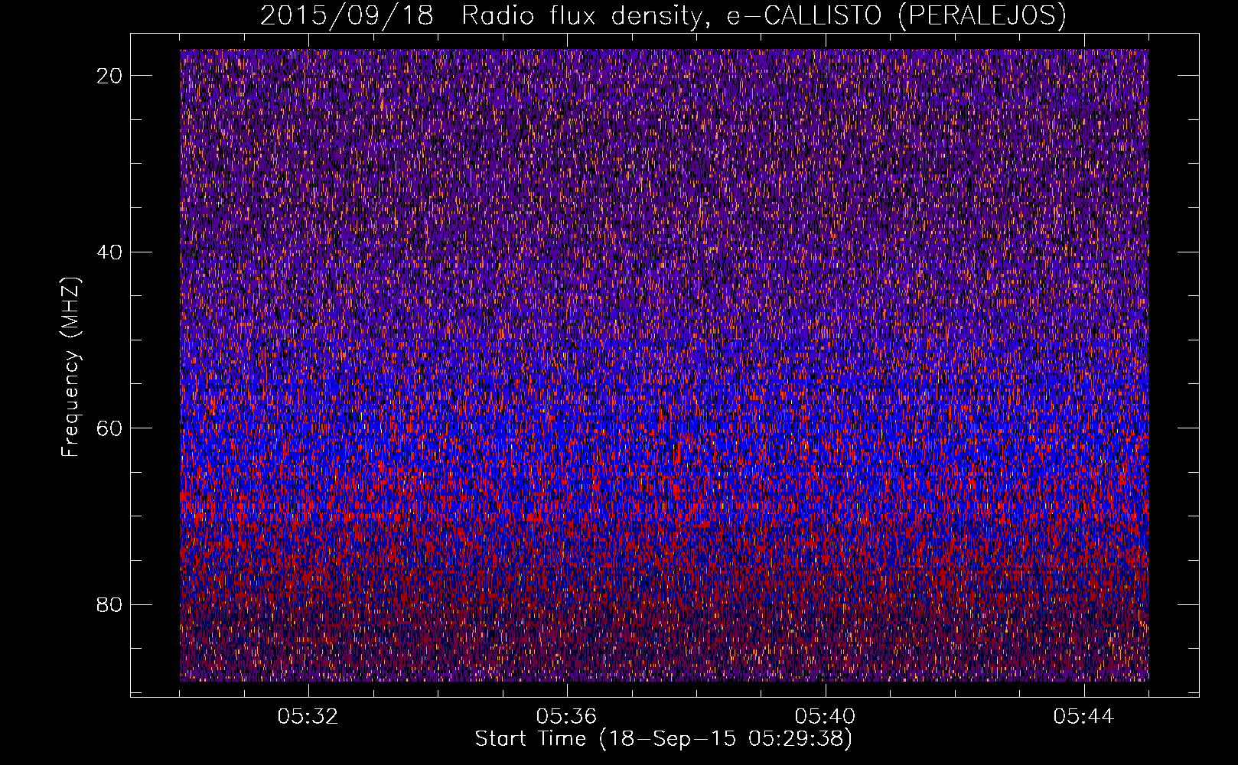Click the 40 MHz frequency tick label
Image resolution: width=1238 pixels, height=765 pixels.
pyautogui.click(x=110, y=252)
